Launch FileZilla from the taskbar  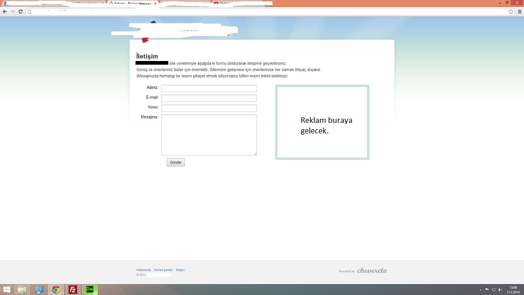pos(73,290)
